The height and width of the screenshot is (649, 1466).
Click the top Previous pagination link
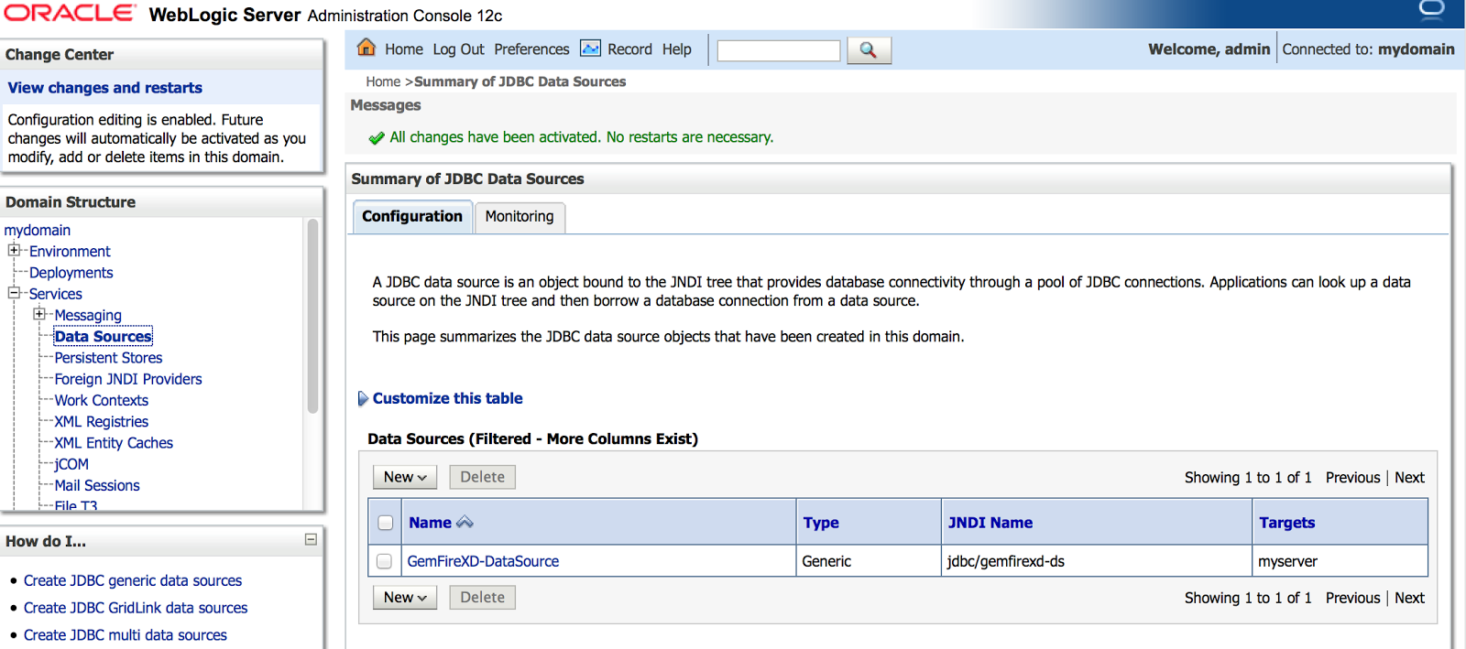pos(1352,478)
